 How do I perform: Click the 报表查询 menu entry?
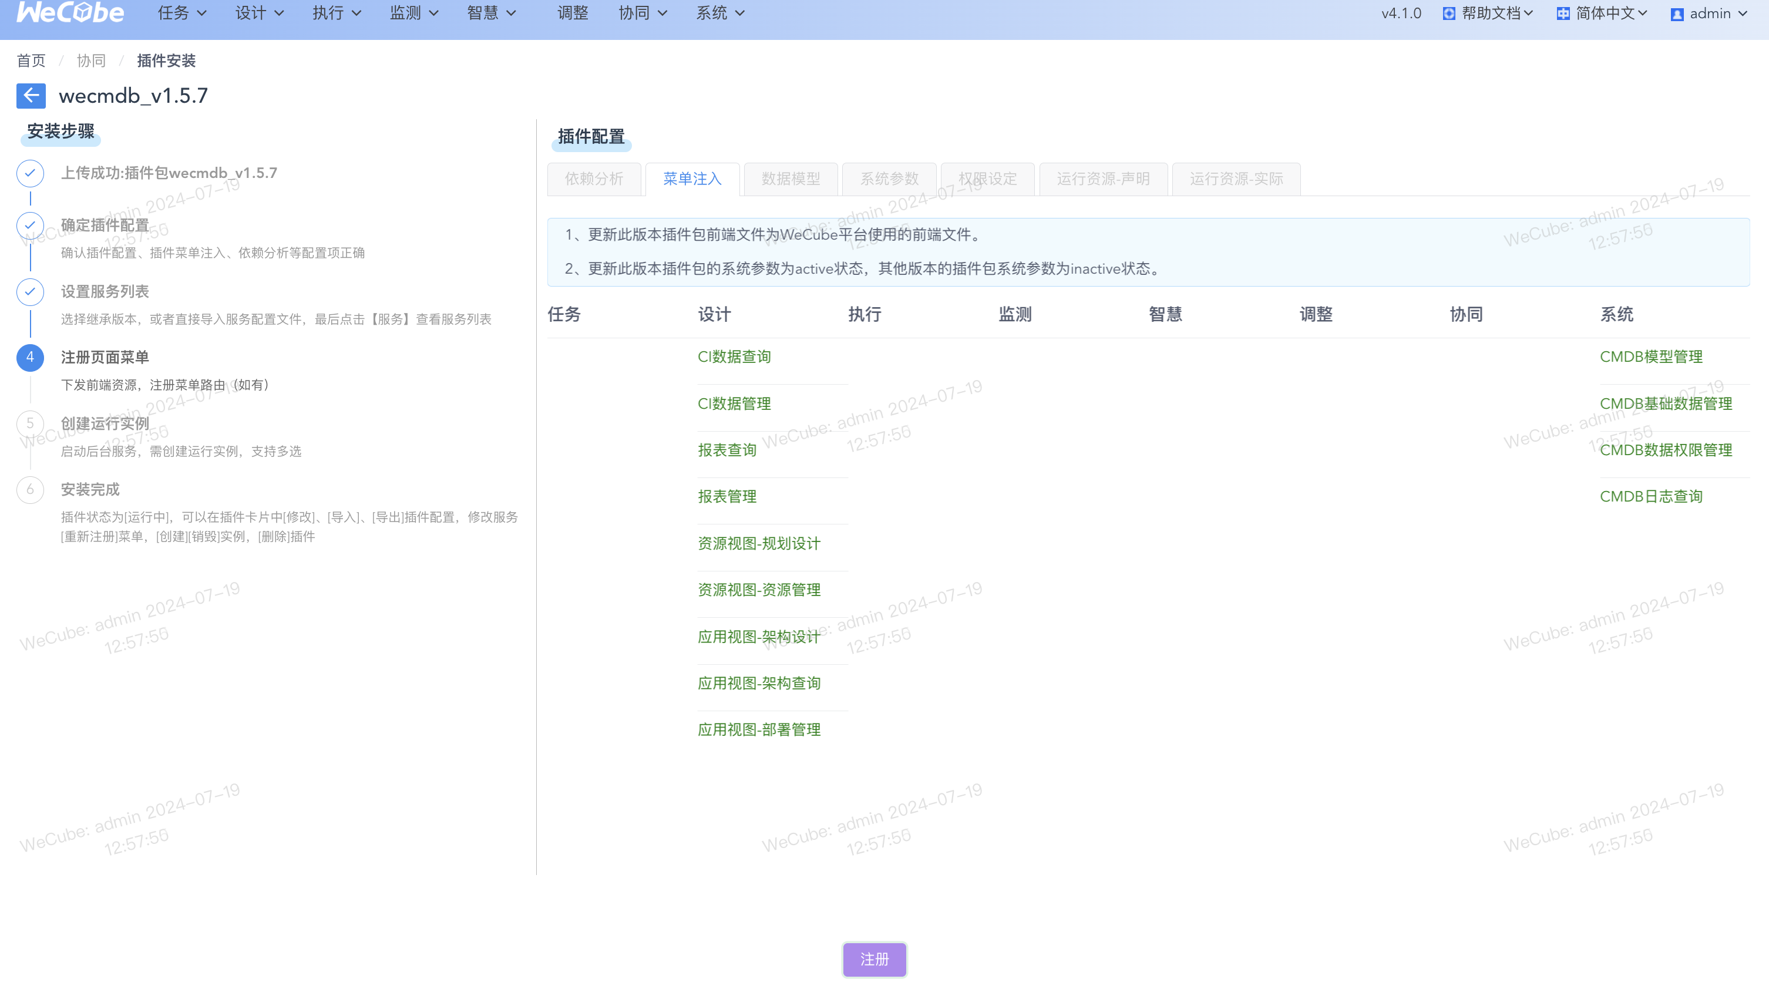click(727, 450)
